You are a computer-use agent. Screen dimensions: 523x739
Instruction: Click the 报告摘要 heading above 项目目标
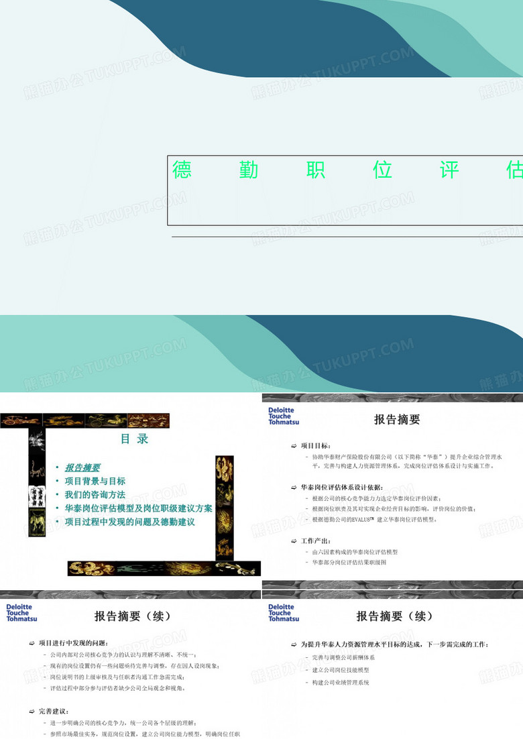point(397,419)
